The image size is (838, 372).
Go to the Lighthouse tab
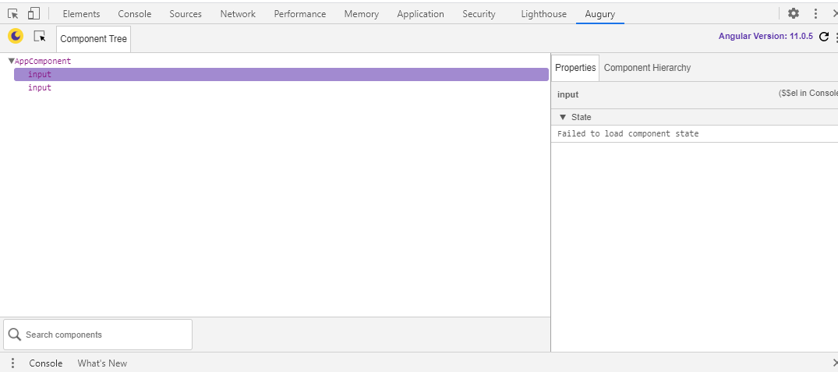coord(543,14)
